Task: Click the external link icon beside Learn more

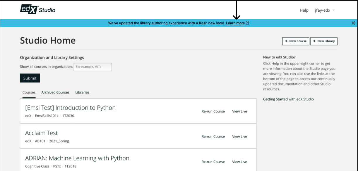Action: coord(247,23)
